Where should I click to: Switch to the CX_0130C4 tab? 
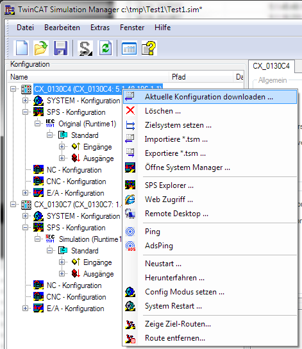[x=271, y=66]
